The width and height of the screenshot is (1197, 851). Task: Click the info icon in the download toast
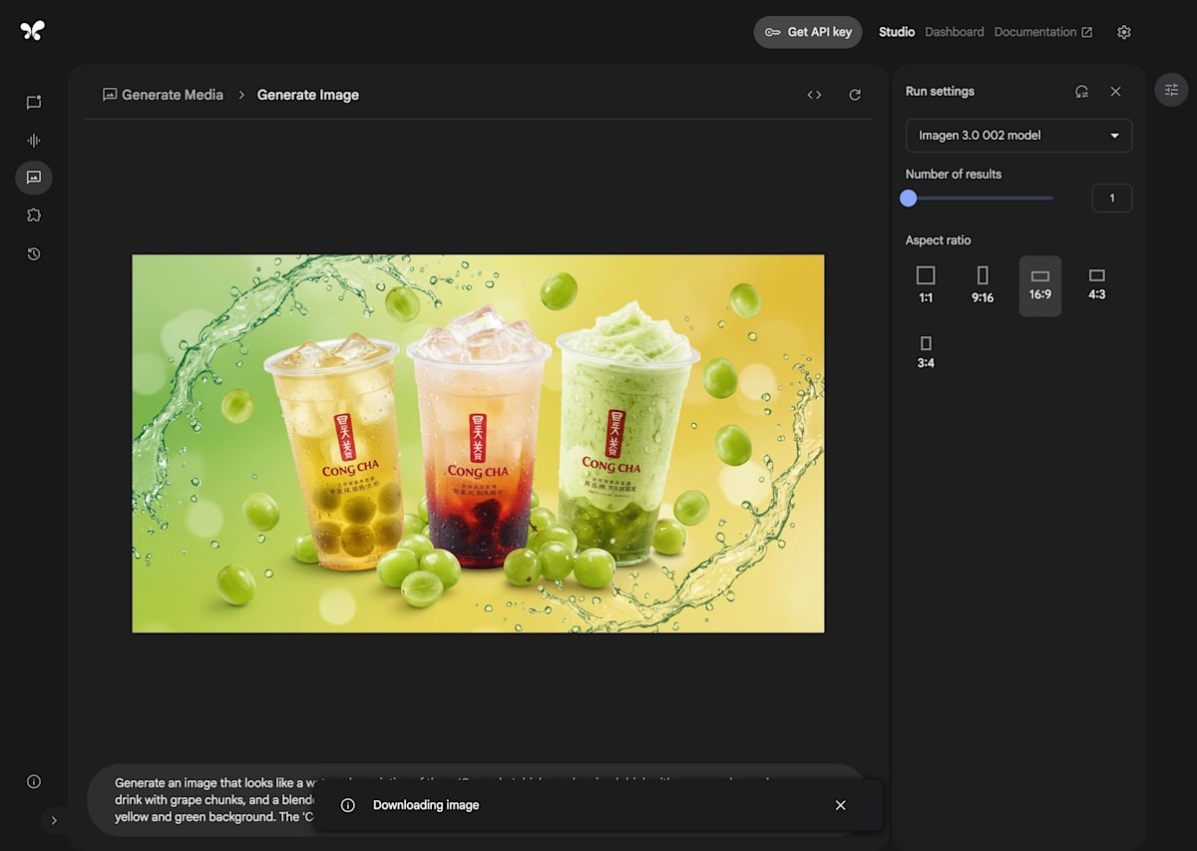click(347, 805)
